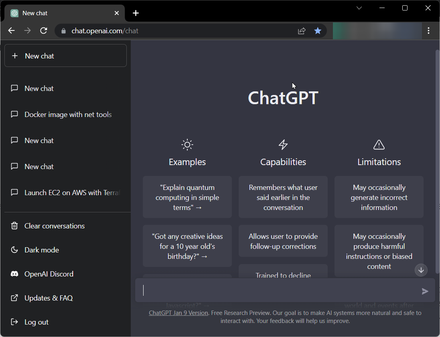Click the scroll to bottom arrow button
This screenshot has height=337, width=440.
421,270
